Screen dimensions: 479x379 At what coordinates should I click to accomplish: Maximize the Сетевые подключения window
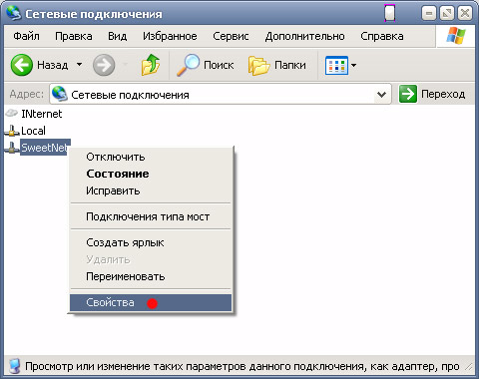tap(447, 14)
